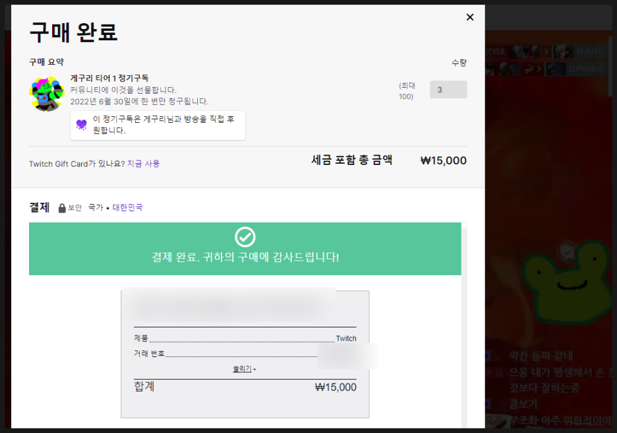The width and height of the screenshot is (617, 433).
Task: Change country by clicking 대한민국
Action: [x=127, y=207]
